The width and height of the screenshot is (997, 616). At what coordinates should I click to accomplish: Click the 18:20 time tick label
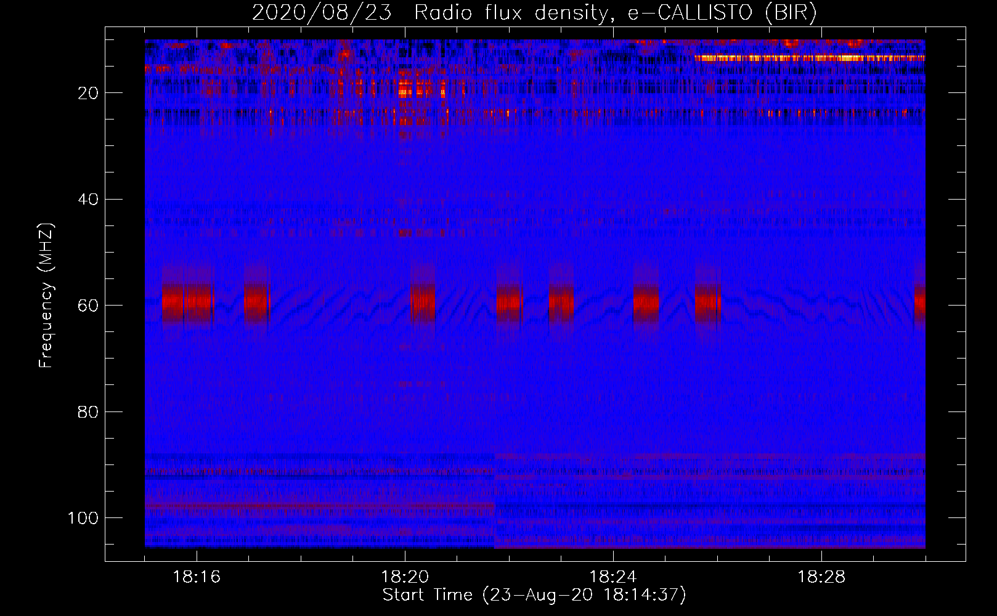(405, 577)
